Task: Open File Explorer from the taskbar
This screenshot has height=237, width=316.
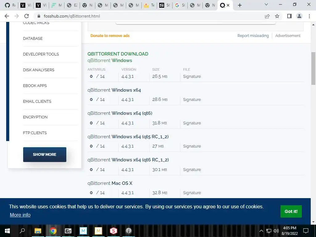Action: [x=38, y=231]
